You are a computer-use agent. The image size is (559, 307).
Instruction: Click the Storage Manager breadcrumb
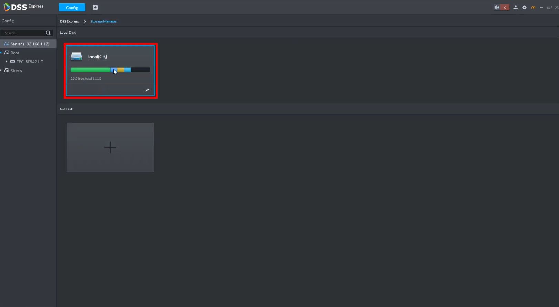tap(103, 21)
